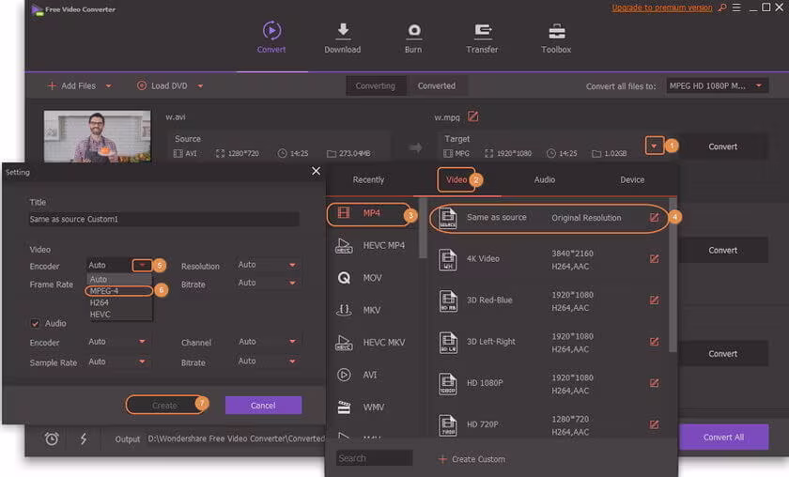Choose Auto from the encoder list
The image size is (789, 477).
119,279
